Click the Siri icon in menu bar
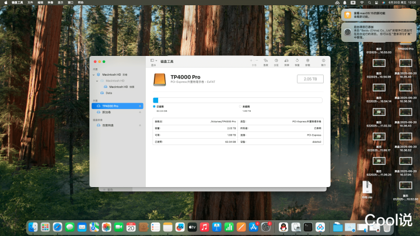Viewport: 420px width, 236px height. (x=384, y=2)
